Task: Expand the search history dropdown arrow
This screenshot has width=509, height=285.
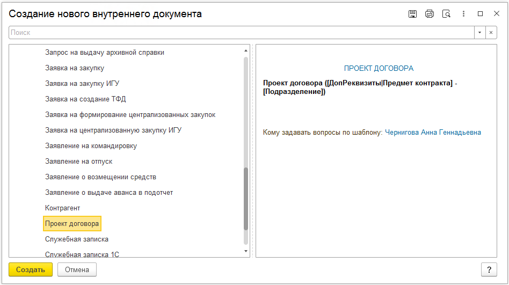Action: click(480, 32)
